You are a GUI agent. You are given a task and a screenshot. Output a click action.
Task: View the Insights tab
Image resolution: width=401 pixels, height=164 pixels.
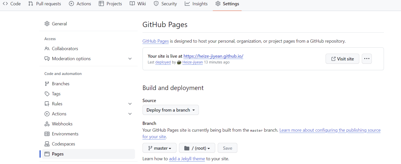click(x=196, y=4)
